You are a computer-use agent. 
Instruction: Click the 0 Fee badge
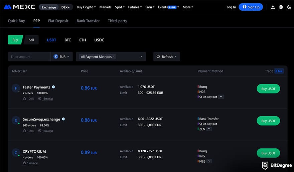(x=279, y=71)
